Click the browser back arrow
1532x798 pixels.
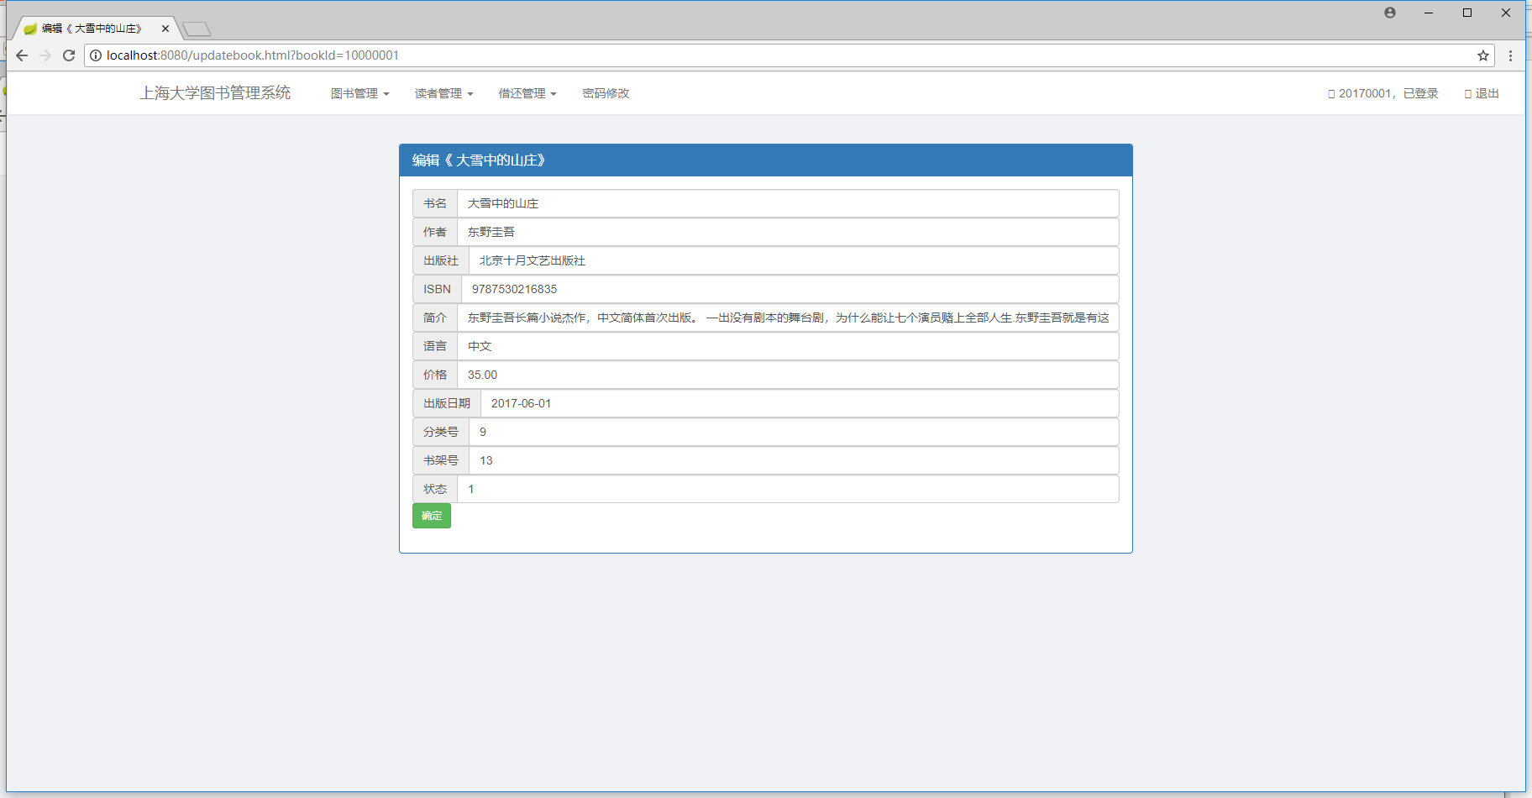pos(22,55)
